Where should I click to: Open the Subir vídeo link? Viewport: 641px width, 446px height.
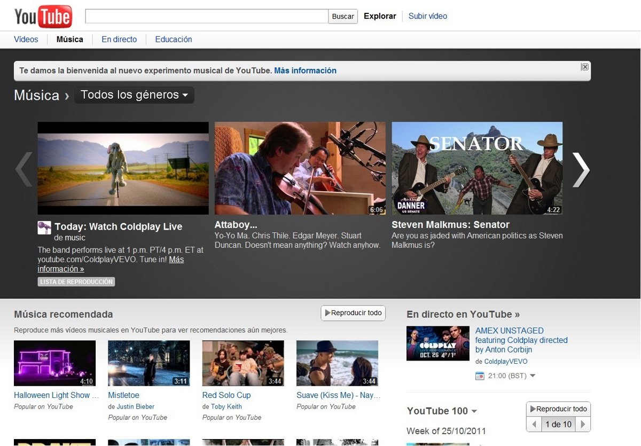click(427, 16)
